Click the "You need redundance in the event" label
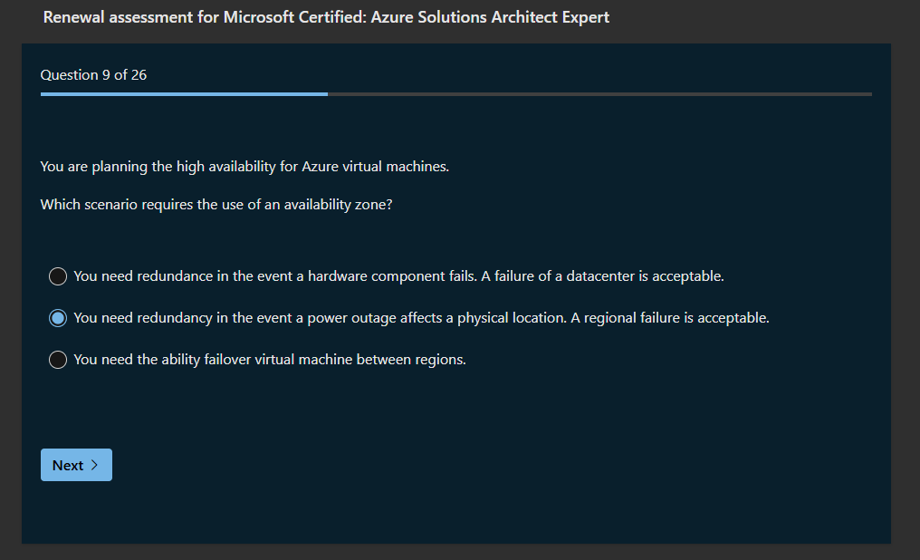The height and width of the screenshot is (560, 920). [188, 276]
